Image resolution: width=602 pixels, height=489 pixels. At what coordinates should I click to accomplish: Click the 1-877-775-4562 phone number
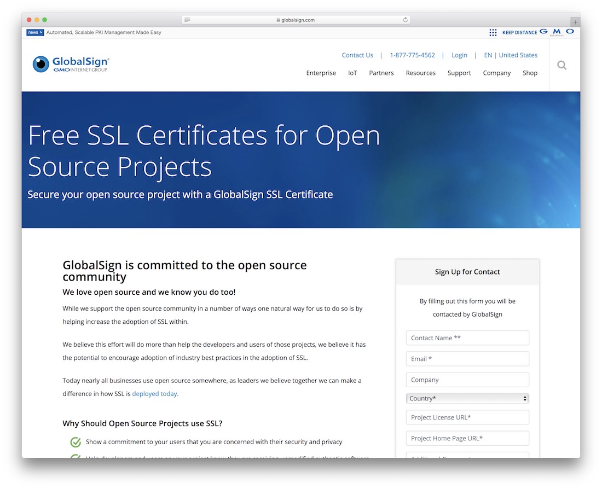pyautogui.click(x=412, y=55)
